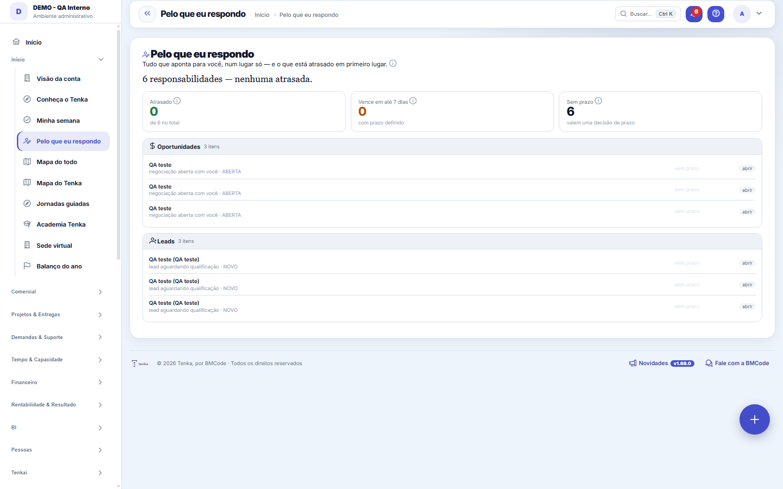Open Sede virtual in sidebar
This screenshot has width=783, height=489.
click(63, 246)
